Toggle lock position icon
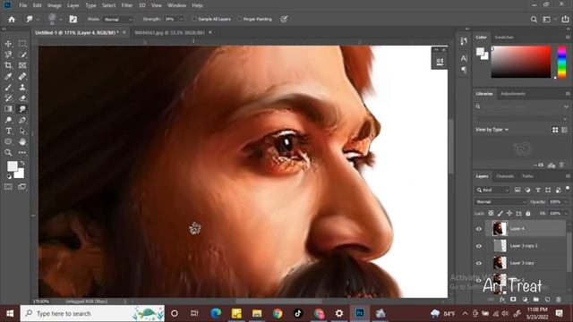This screenshot has height=322, width=573. (x=509, y=213)
